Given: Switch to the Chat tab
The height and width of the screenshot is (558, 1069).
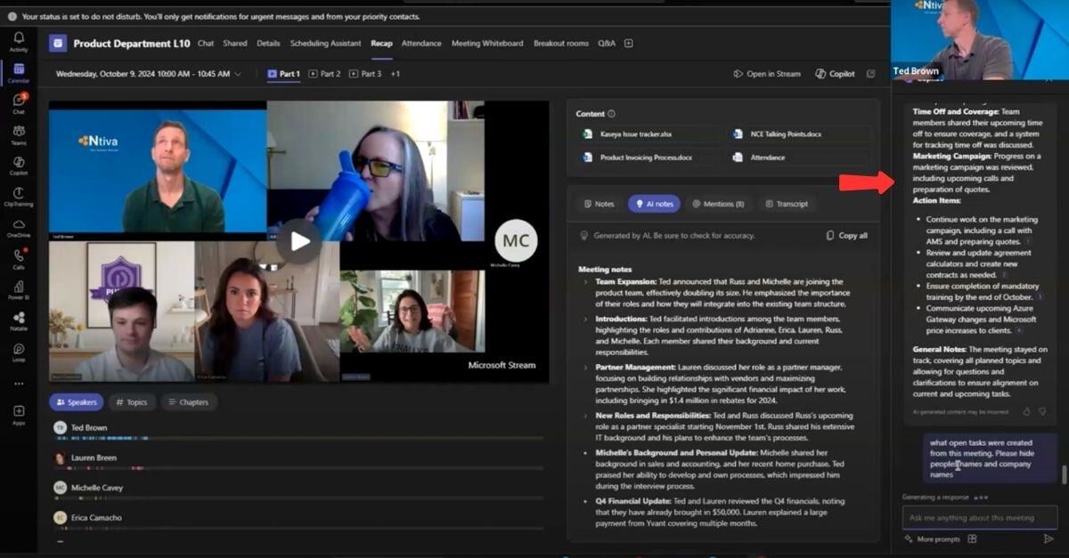Looking at the screenshot, I should click(206, 43).
